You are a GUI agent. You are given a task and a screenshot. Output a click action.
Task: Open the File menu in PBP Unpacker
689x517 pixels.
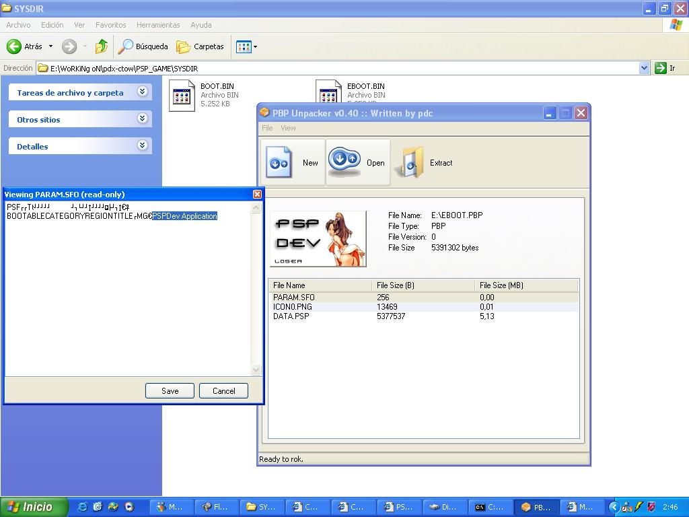pos(267,128)
